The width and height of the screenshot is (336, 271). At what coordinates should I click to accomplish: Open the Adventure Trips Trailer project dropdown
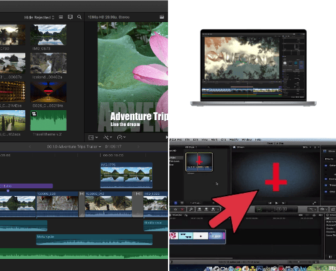coord(74,147)
